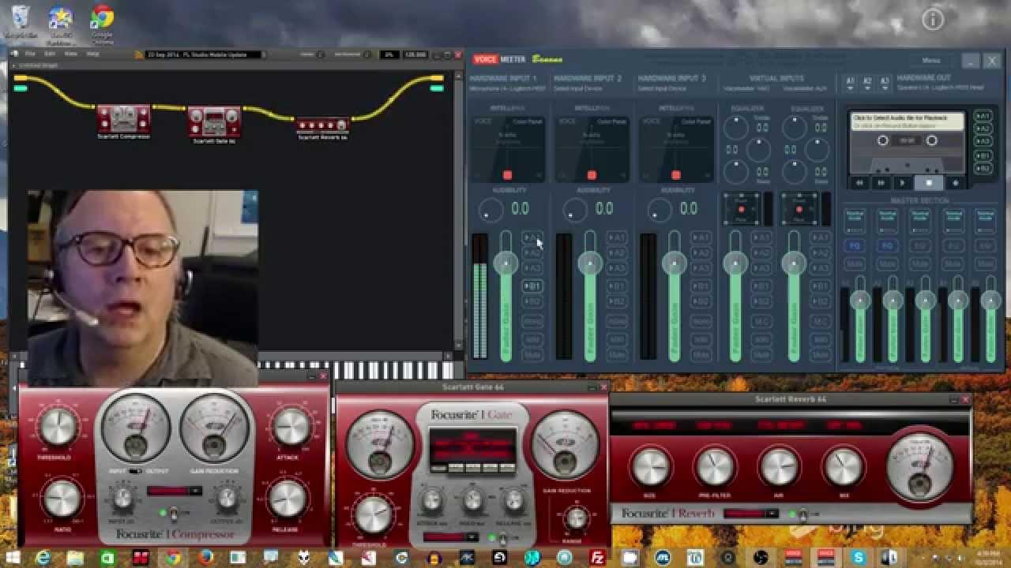Viewport: 1011px width, 568px height.
Task: Open Reverb preset dropdown
Action: point(750,514)
